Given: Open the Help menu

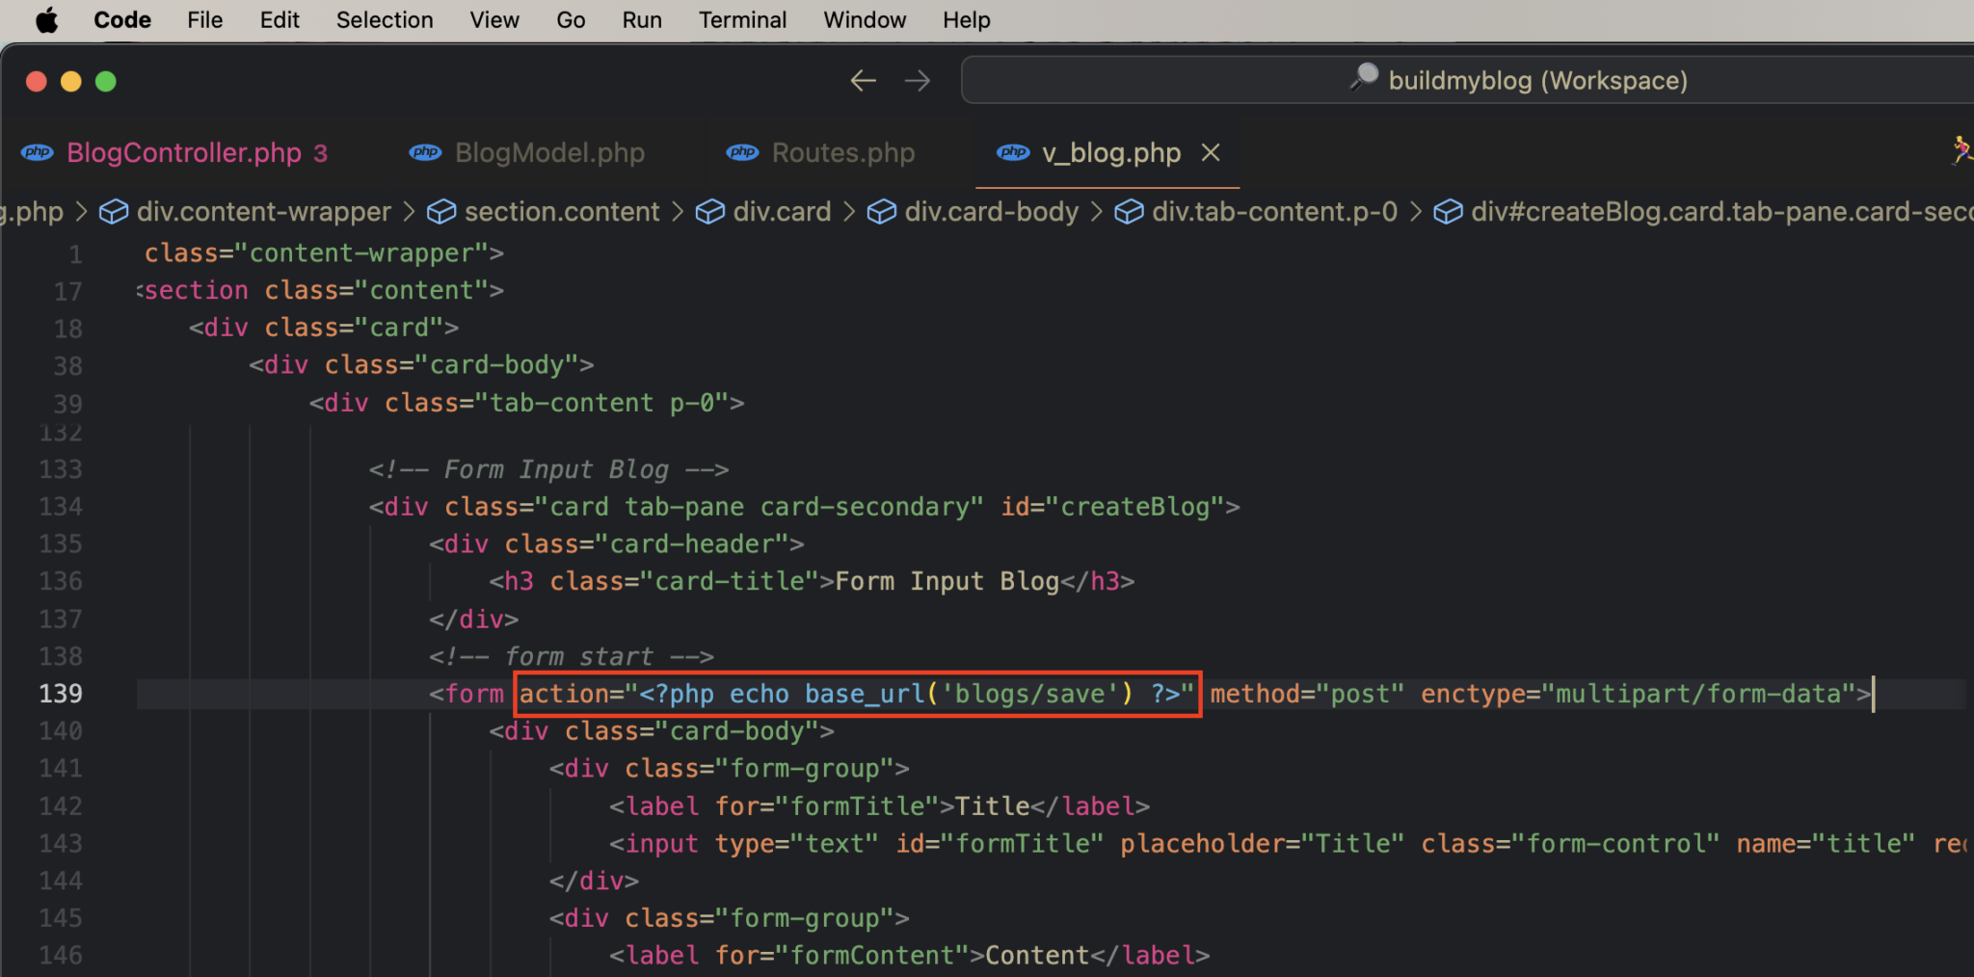Looking at the screenshot, I should 967,20.
